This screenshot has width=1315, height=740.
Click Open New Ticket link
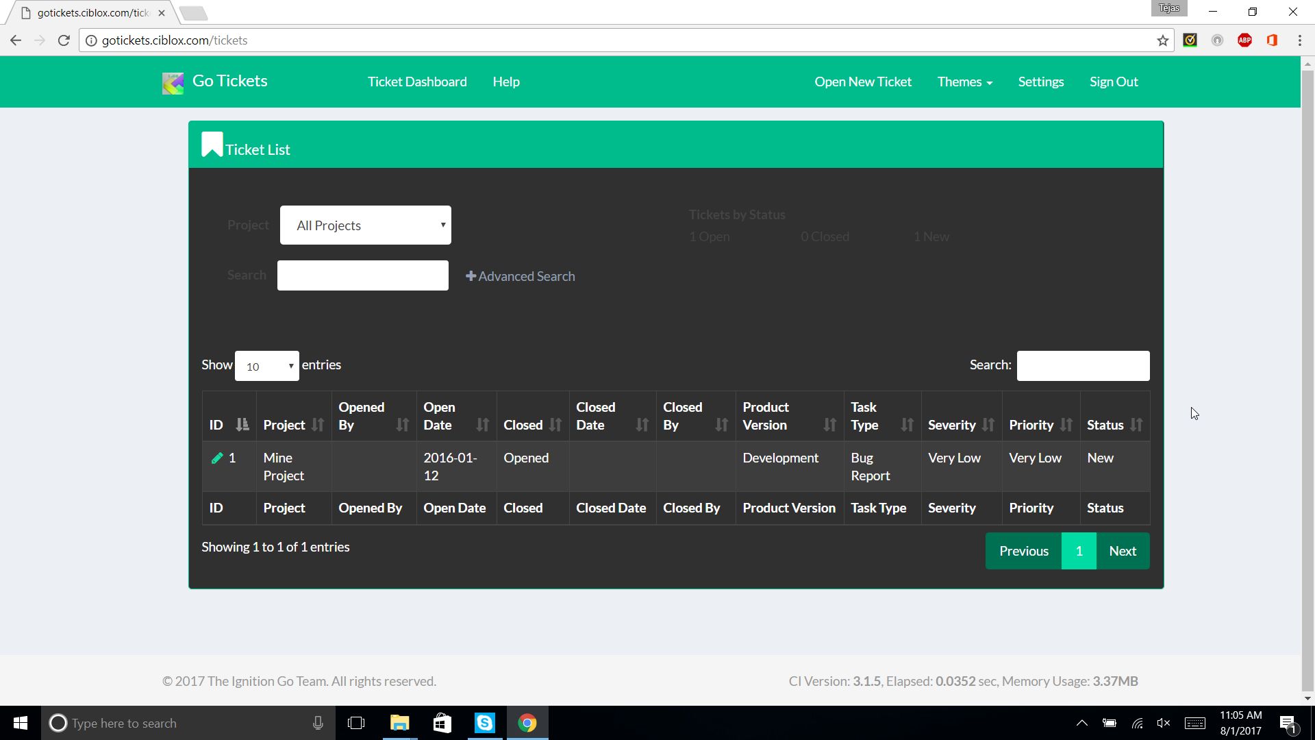863,82
